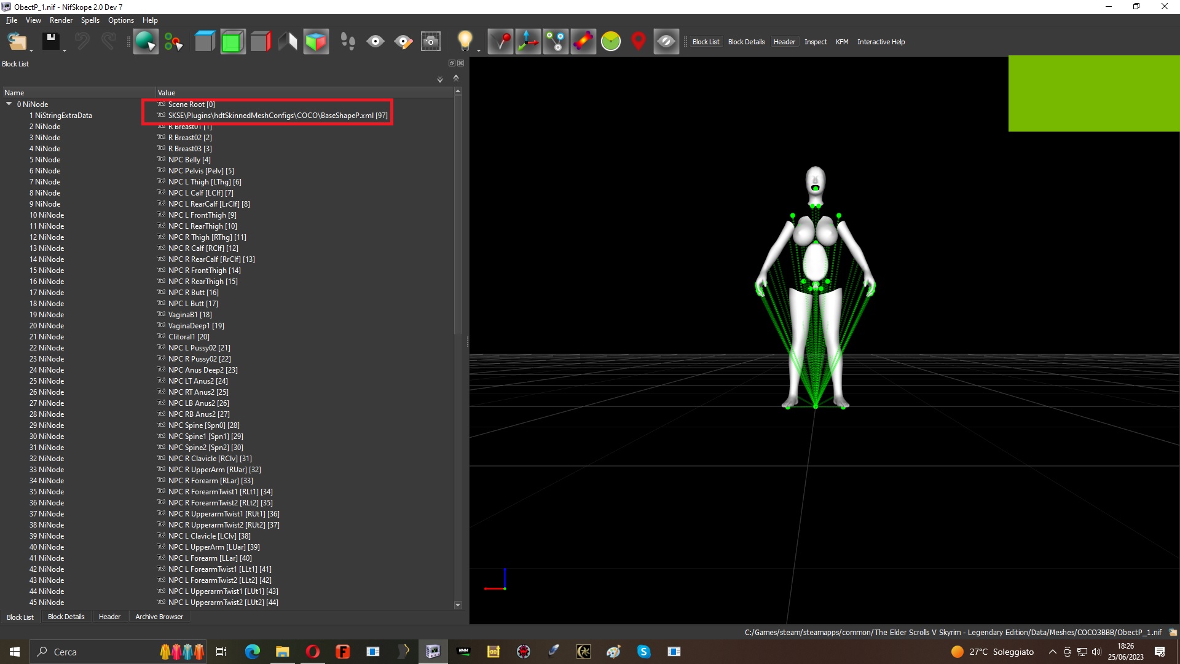1180x664 pixels.
Task: Click the Save floppy disk icon
Action: pos(50,42)
